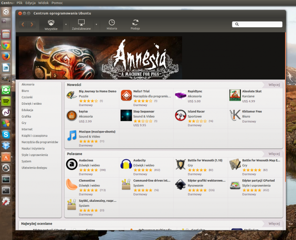Select the Biuro category
Screen dimensions: 296x240
25,91
